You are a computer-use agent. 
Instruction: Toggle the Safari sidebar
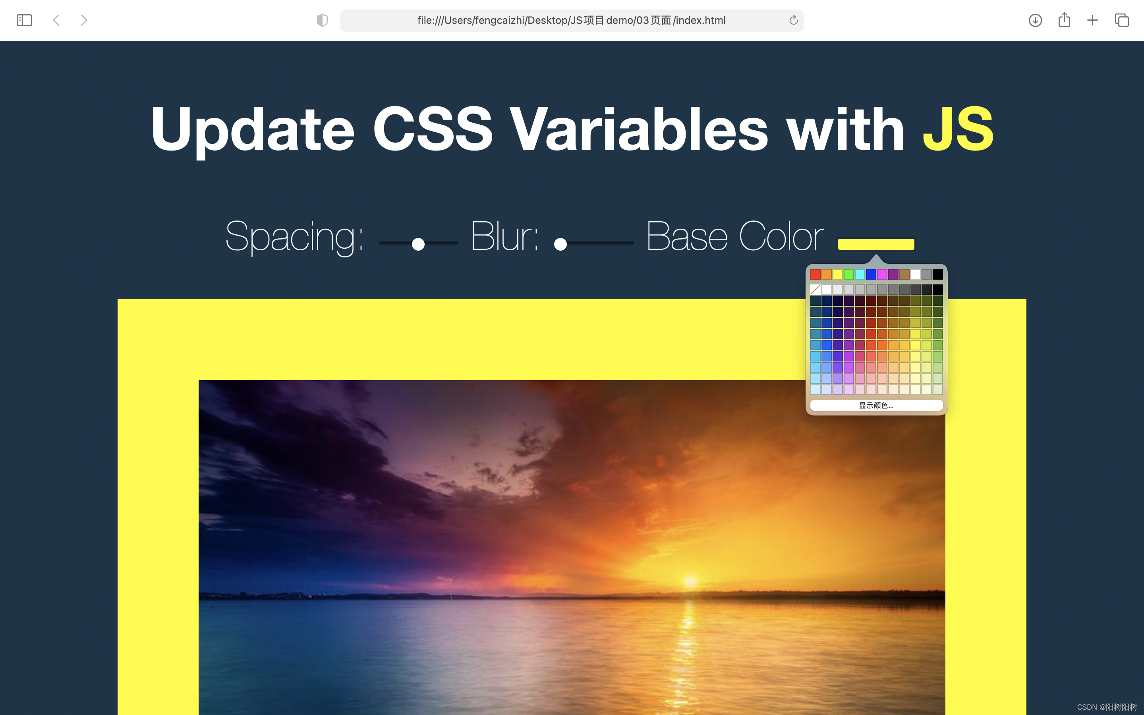pos(24,20)
